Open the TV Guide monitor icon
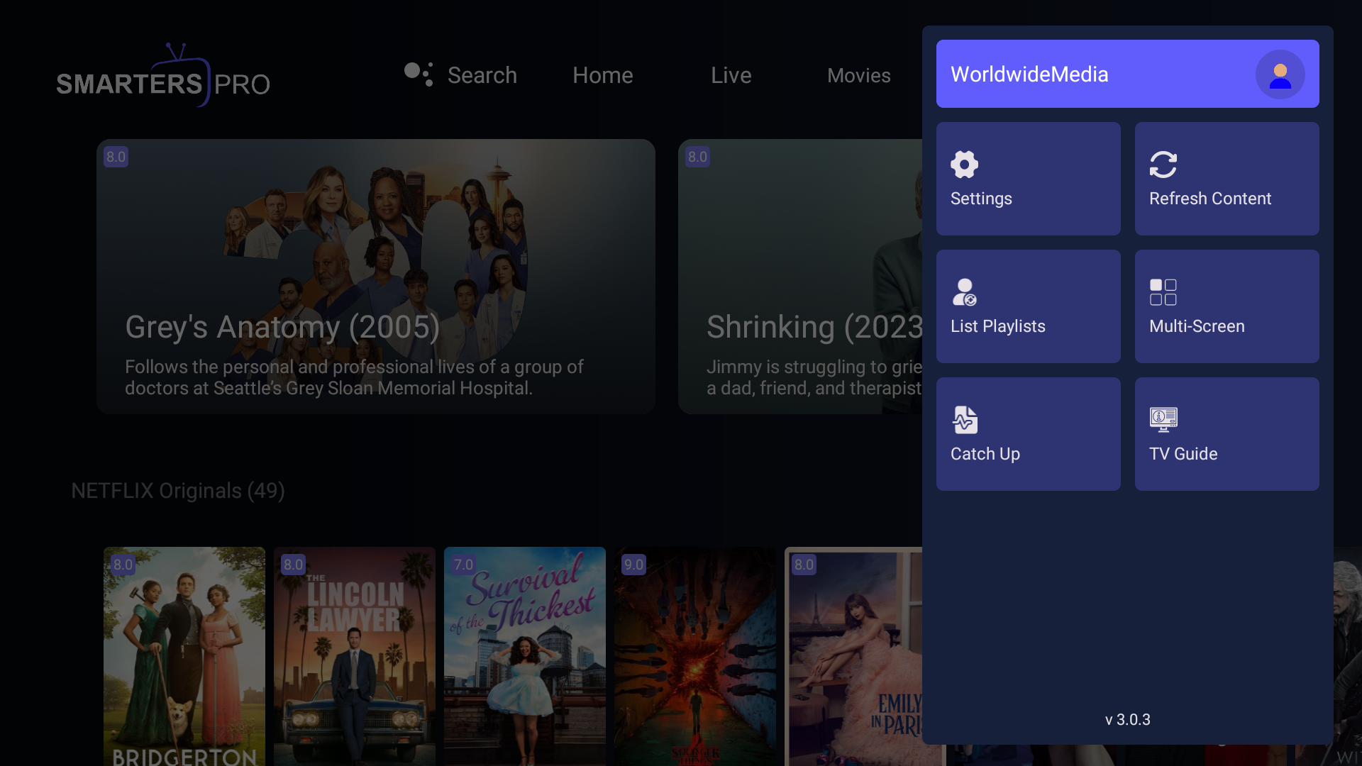 (x=1163, y=420)
